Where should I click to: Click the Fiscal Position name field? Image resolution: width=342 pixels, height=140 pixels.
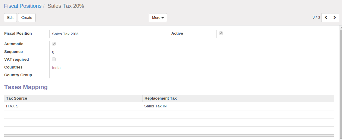pyautogui.click(x=65, y=34)
